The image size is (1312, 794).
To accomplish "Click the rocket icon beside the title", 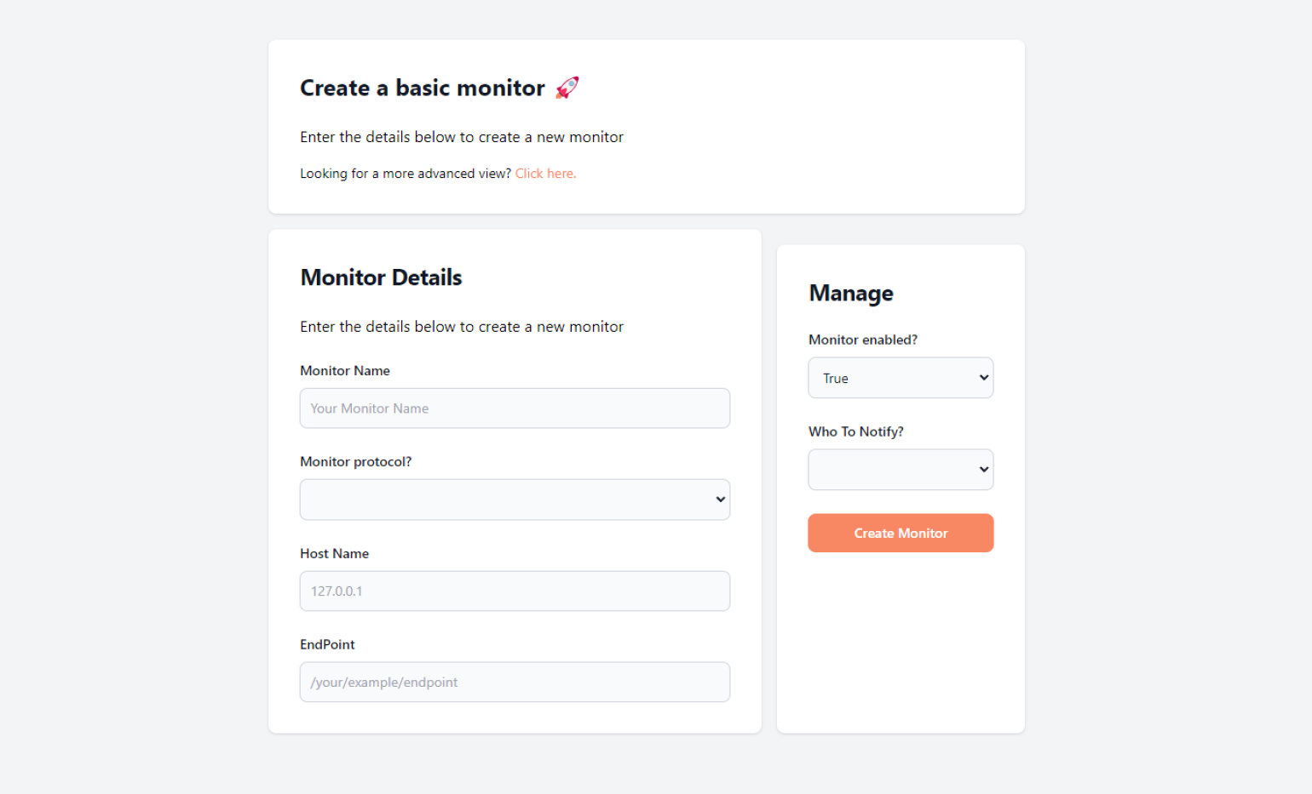I will point(567,88).
